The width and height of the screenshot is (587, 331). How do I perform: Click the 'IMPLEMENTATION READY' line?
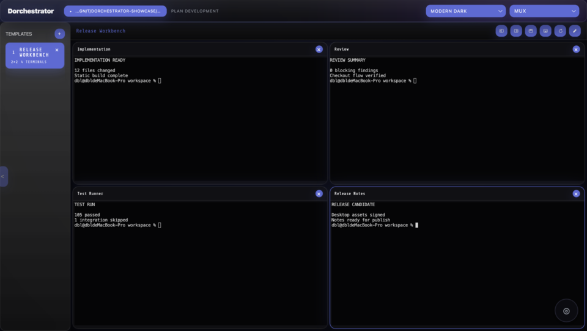point(100,60)
